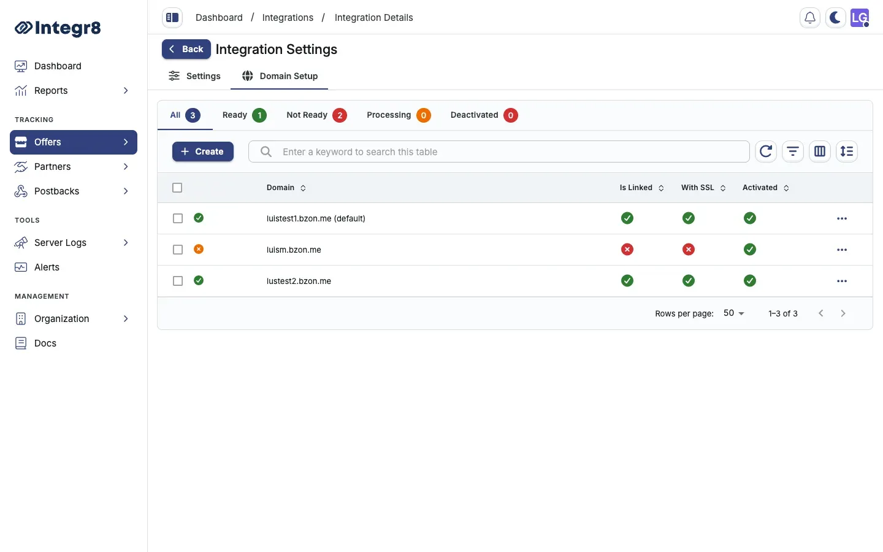Expand the Reports sidebar menu
The height and width of the screenshot is (552, 883).
pyautogui.click(x=126, y=91)
